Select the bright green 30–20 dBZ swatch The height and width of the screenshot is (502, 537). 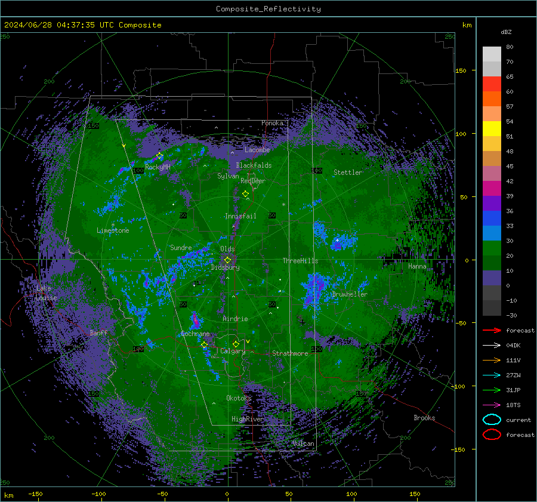tap(492, 248)
